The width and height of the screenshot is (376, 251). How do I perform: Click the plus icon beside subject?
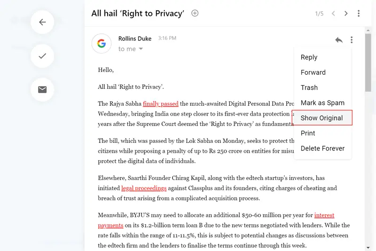195,13
